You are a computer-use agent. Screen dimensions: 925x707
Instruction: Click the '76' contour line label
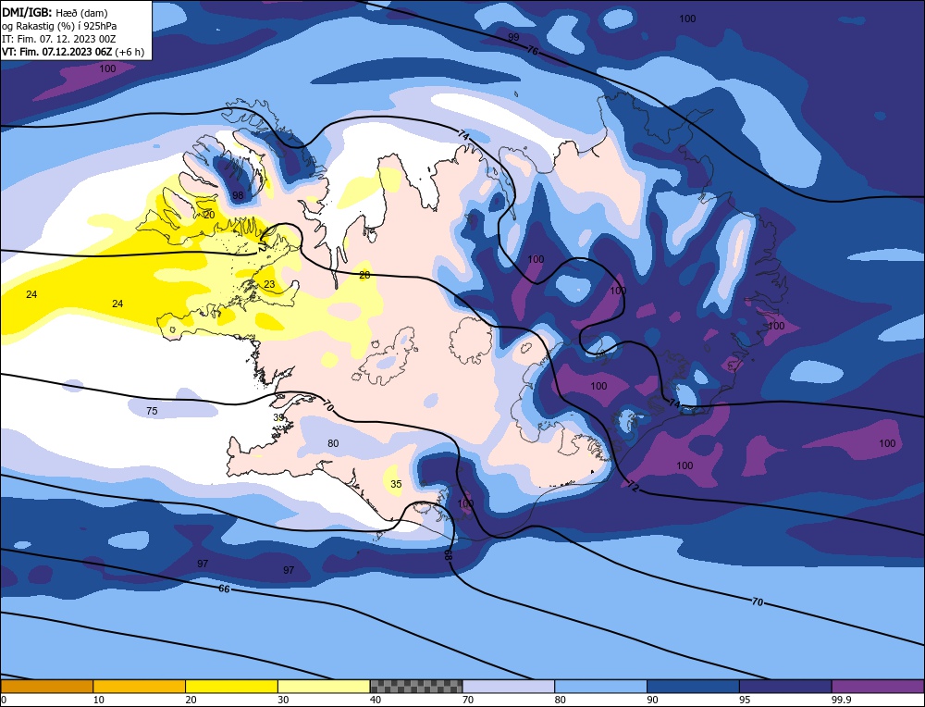click(532, 51)
